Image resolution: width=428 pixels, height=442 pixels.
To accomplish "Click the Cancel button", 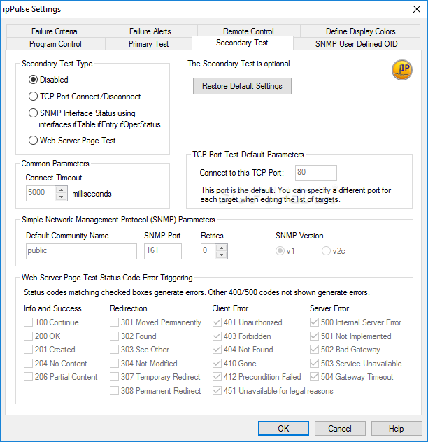I will pos(340,429).
